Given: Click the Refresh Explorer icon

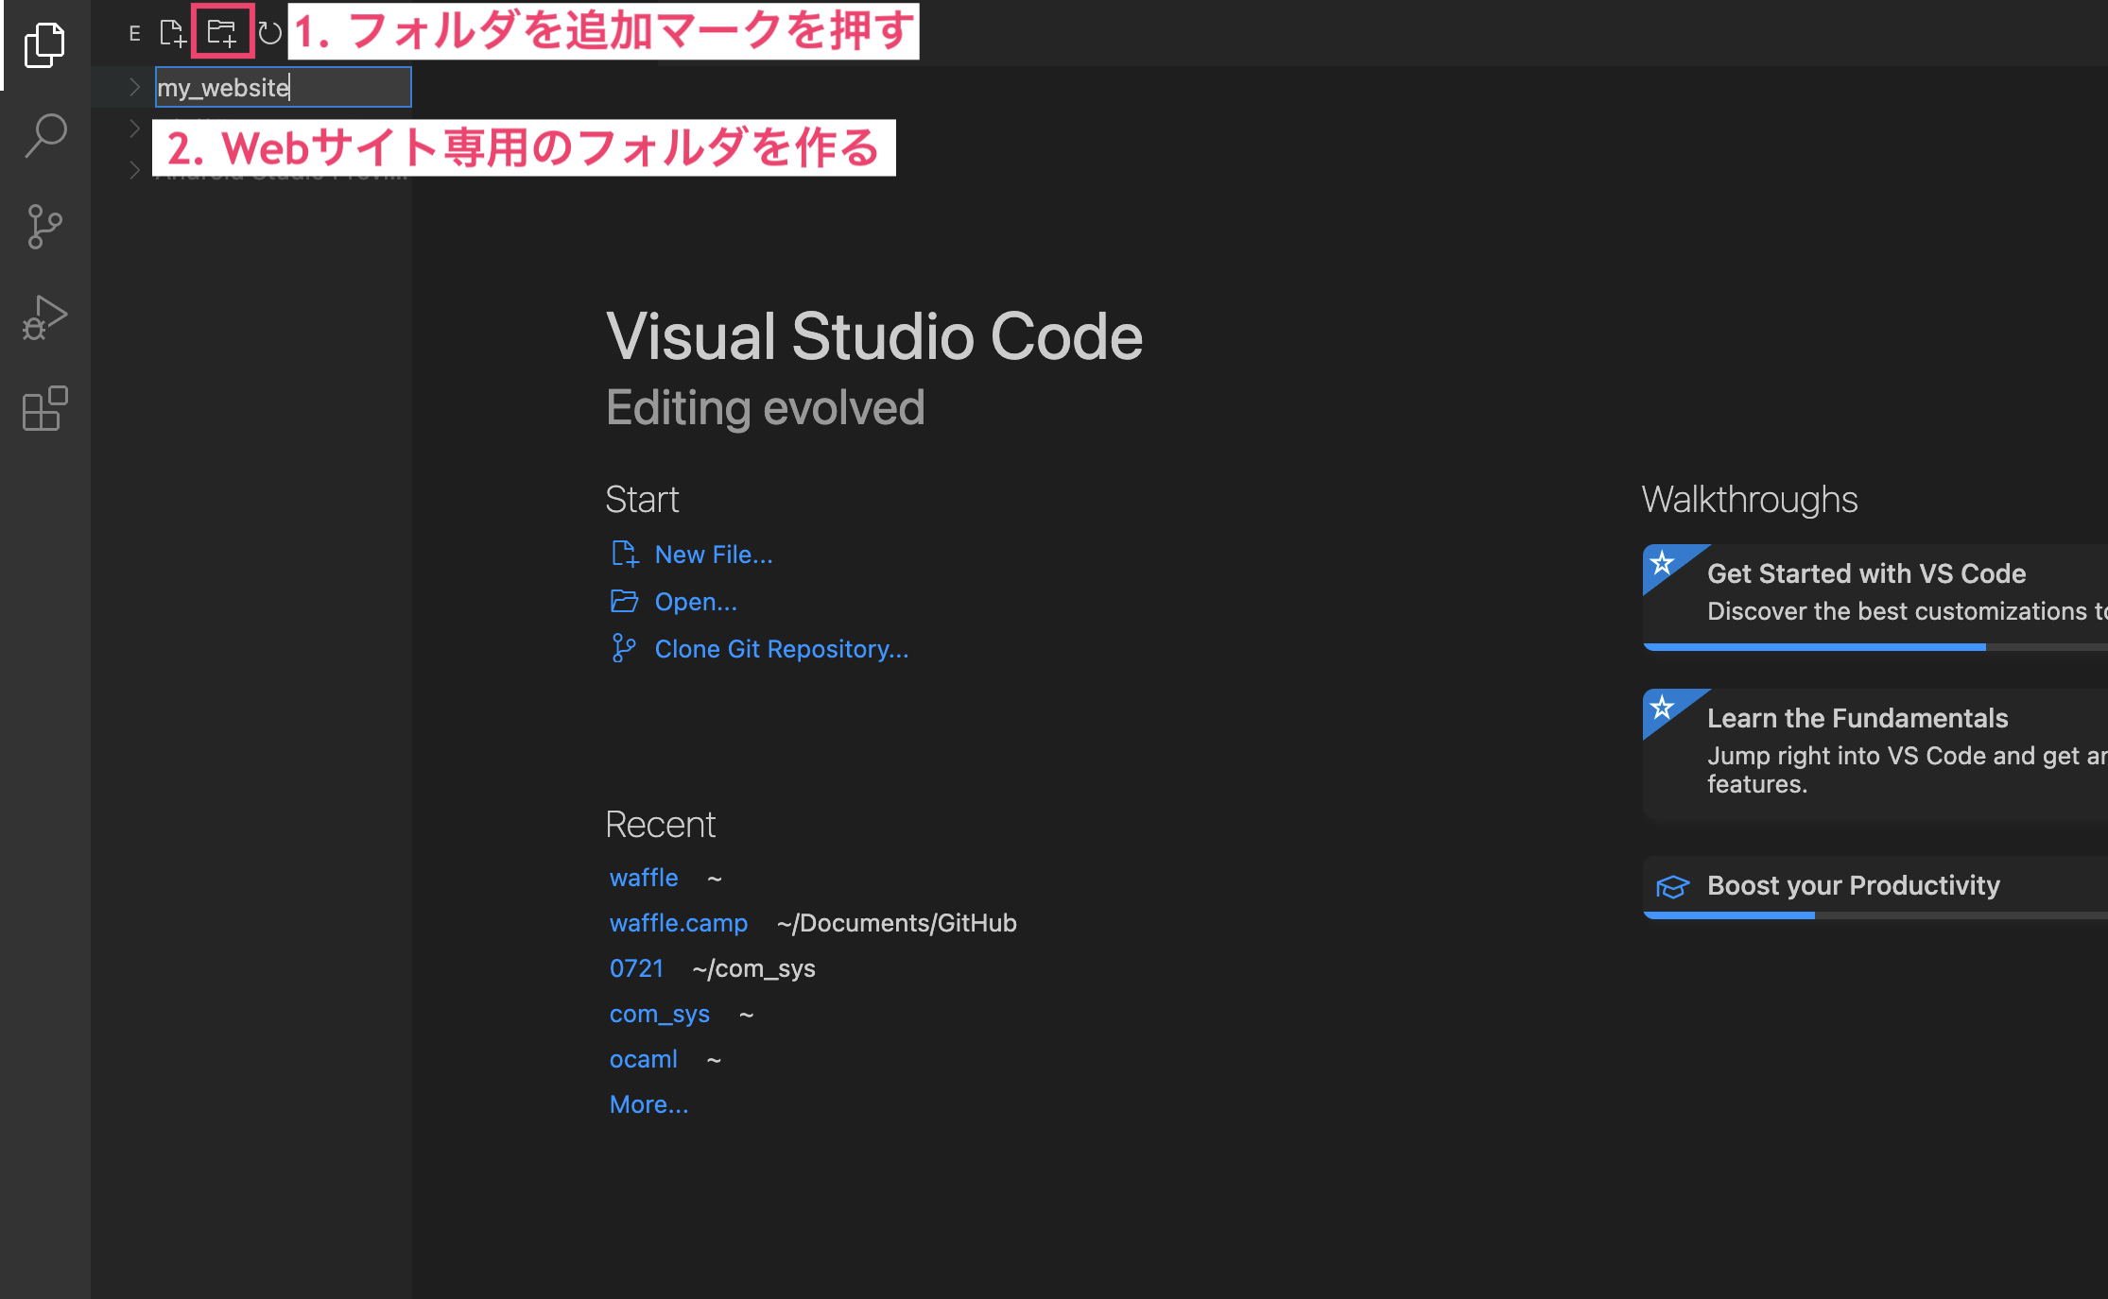Looking at the screenshot, I should (270, 34).
